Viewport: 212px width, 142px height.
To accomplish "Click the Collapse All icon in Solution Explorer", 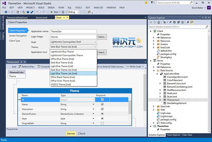I will pyautogui.click(x=178, y=22).
